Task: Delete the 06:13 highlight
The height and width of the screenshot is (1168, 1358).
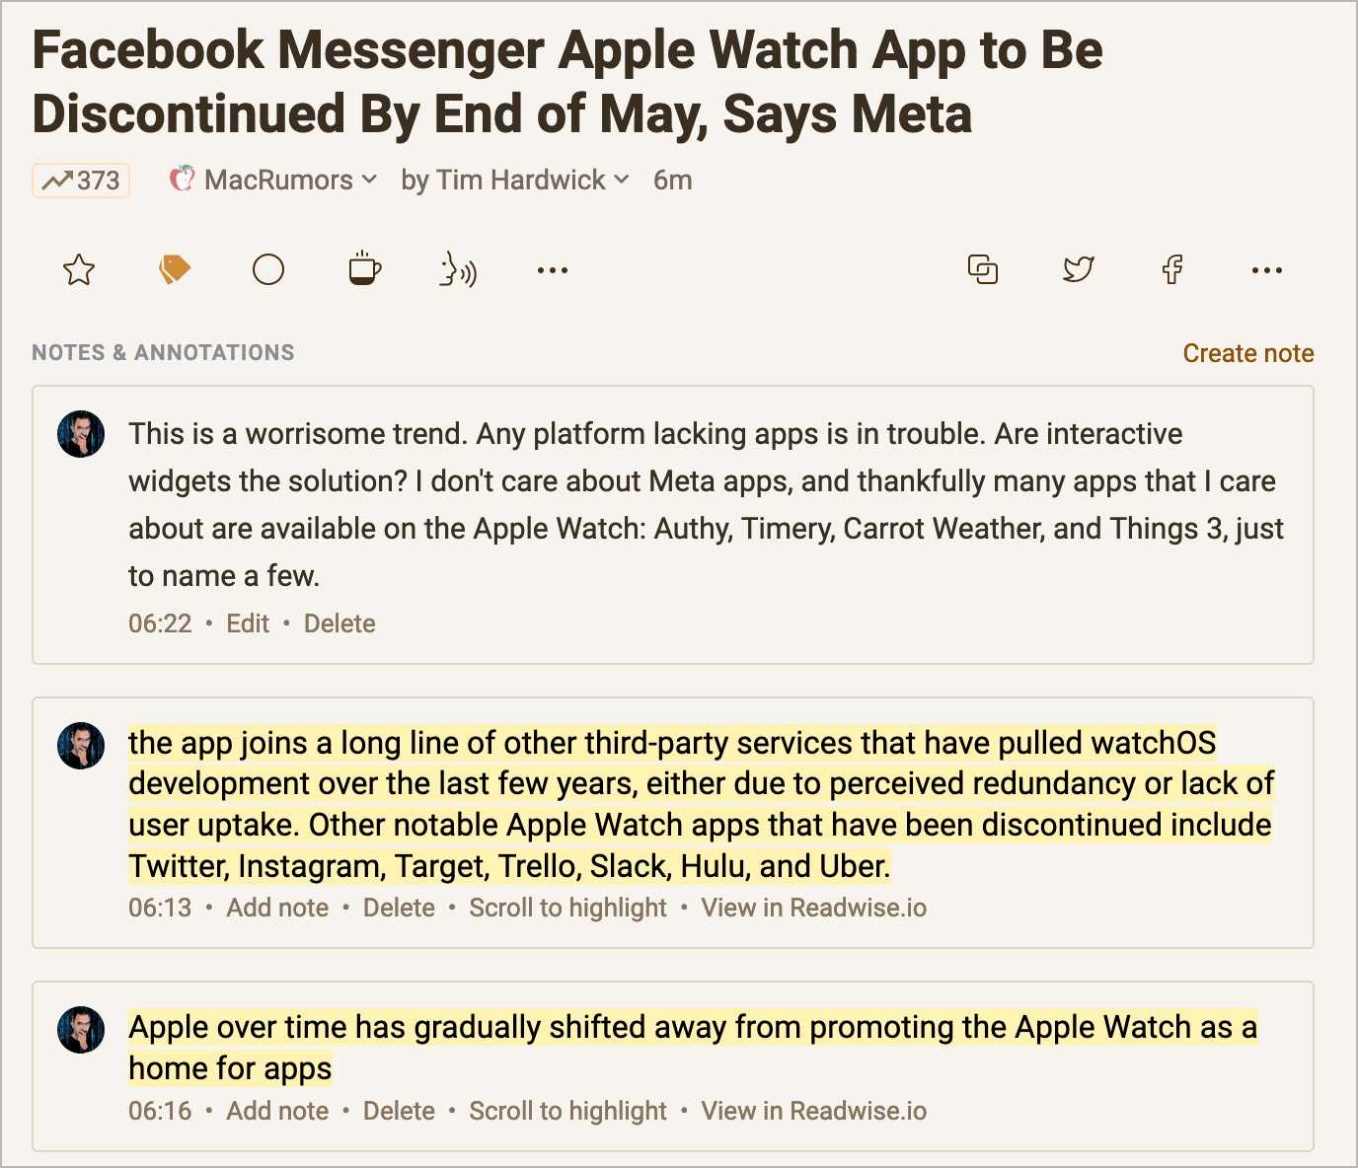Action: point(399,908)
